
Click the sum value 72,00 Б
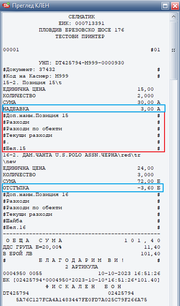point(149,181)
